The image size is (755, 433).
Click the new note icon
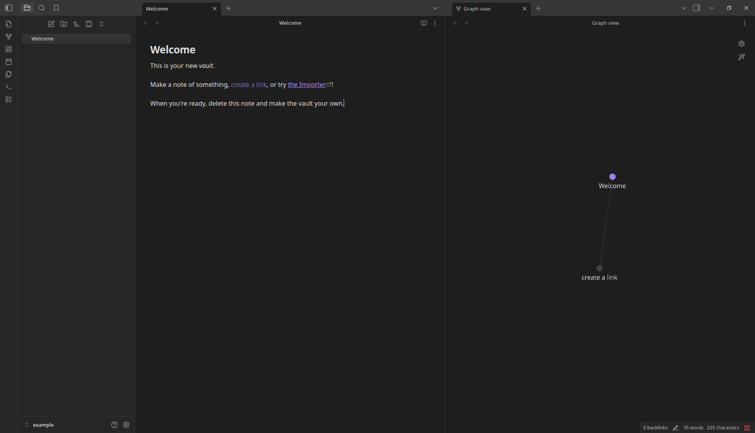pos(51,24)
